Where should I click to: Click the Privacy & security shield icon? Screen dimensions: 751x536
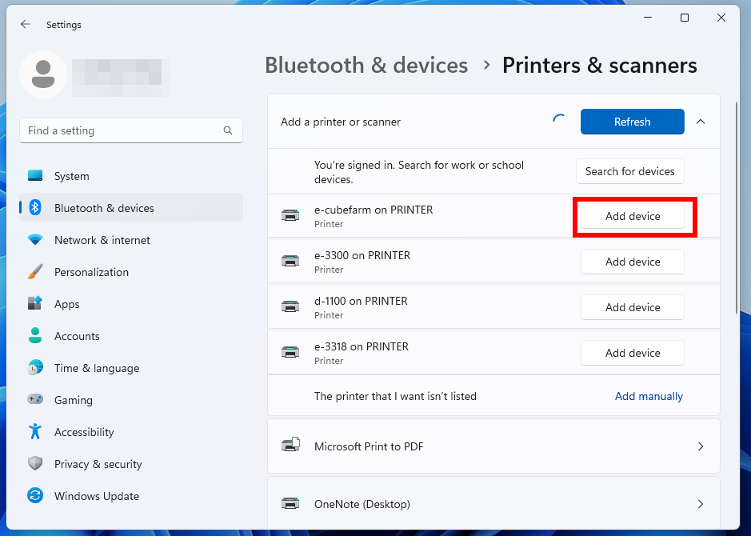(35, 464)
